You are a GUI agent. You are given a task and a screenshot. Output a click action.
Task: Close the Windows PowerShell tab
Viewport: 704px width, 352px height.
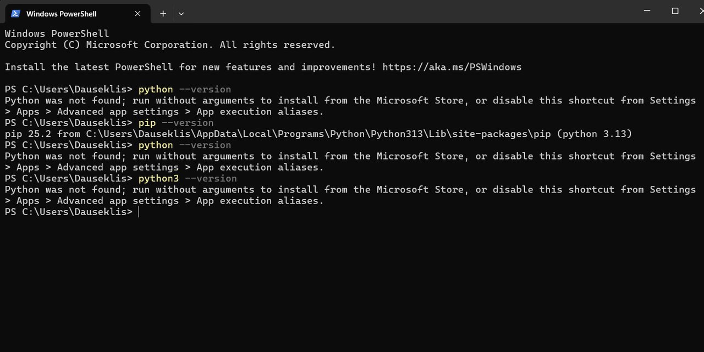(137, 13)
